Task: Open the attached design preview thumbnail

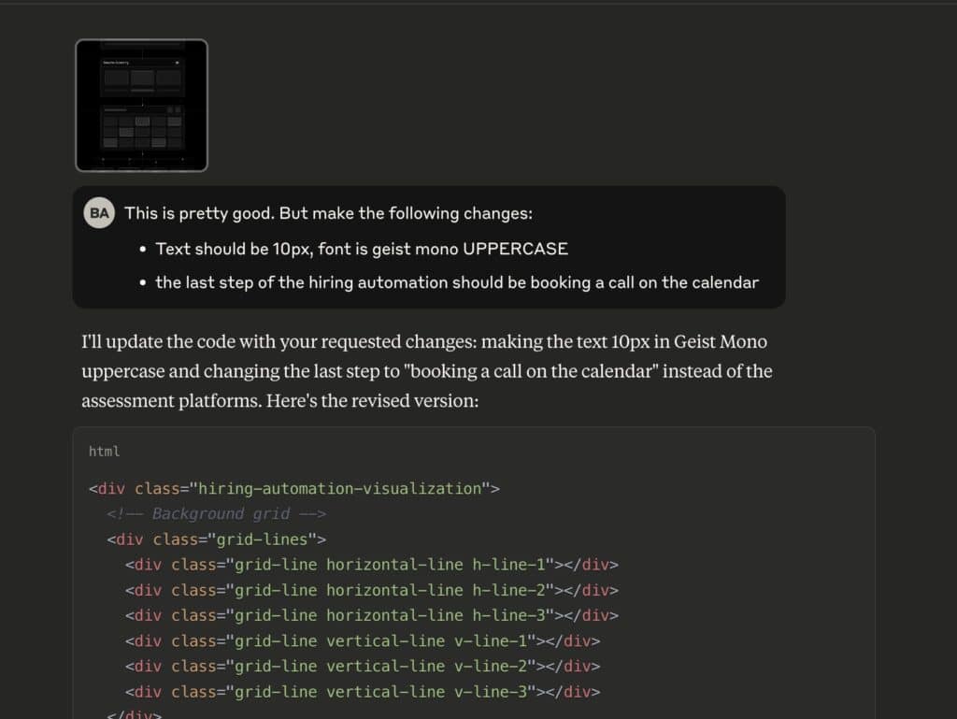Action: [x=140, y=105]
